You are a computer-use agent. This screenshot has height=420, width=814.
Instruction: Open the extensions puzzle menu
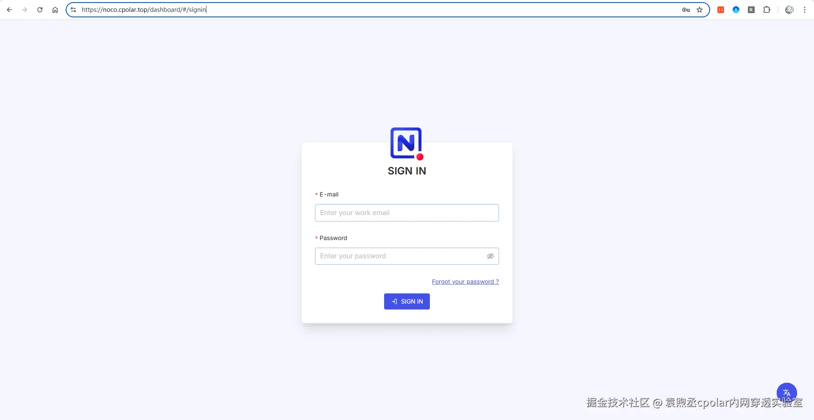pos(767,10)
